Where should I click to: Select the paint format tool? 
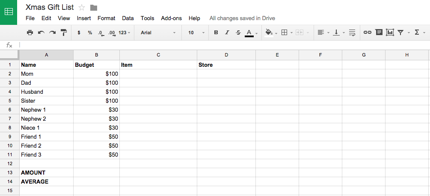coord(64,33)
